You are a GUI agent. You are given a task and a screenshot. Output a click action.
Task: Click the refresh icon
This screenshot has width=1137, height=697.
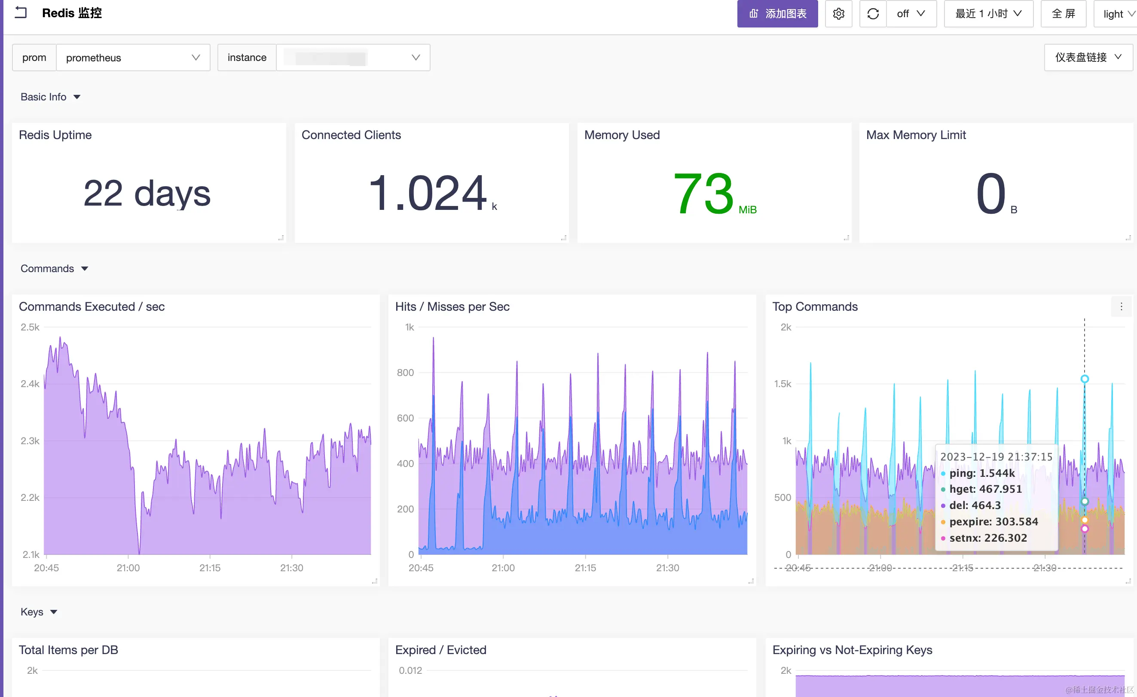tap(873, 14)
